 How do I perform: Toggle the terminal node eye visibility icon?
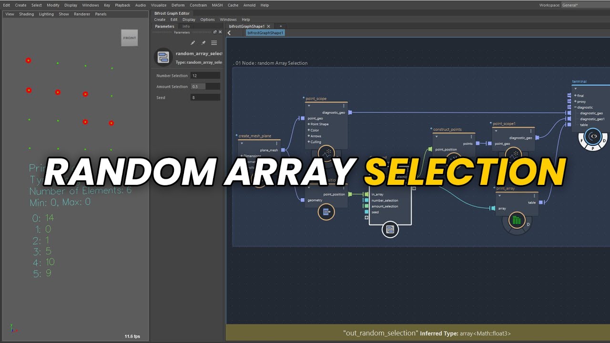click(x=593, y=136)
